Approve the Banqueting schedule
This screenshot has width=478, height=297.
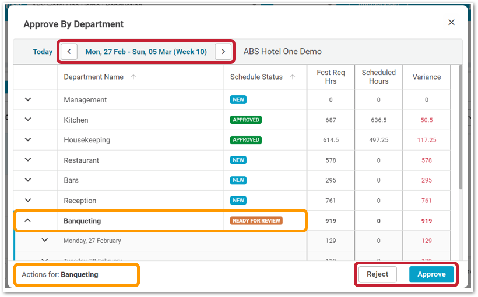(x=431, y=274)
